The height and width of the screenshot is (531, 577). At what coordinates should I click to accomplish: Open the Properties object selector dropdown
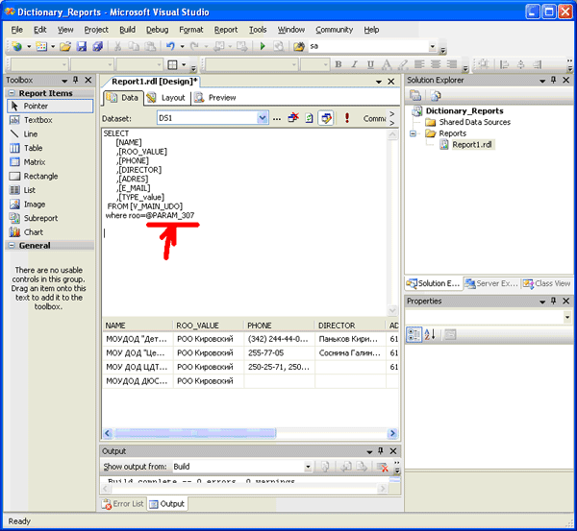point(567,317)
